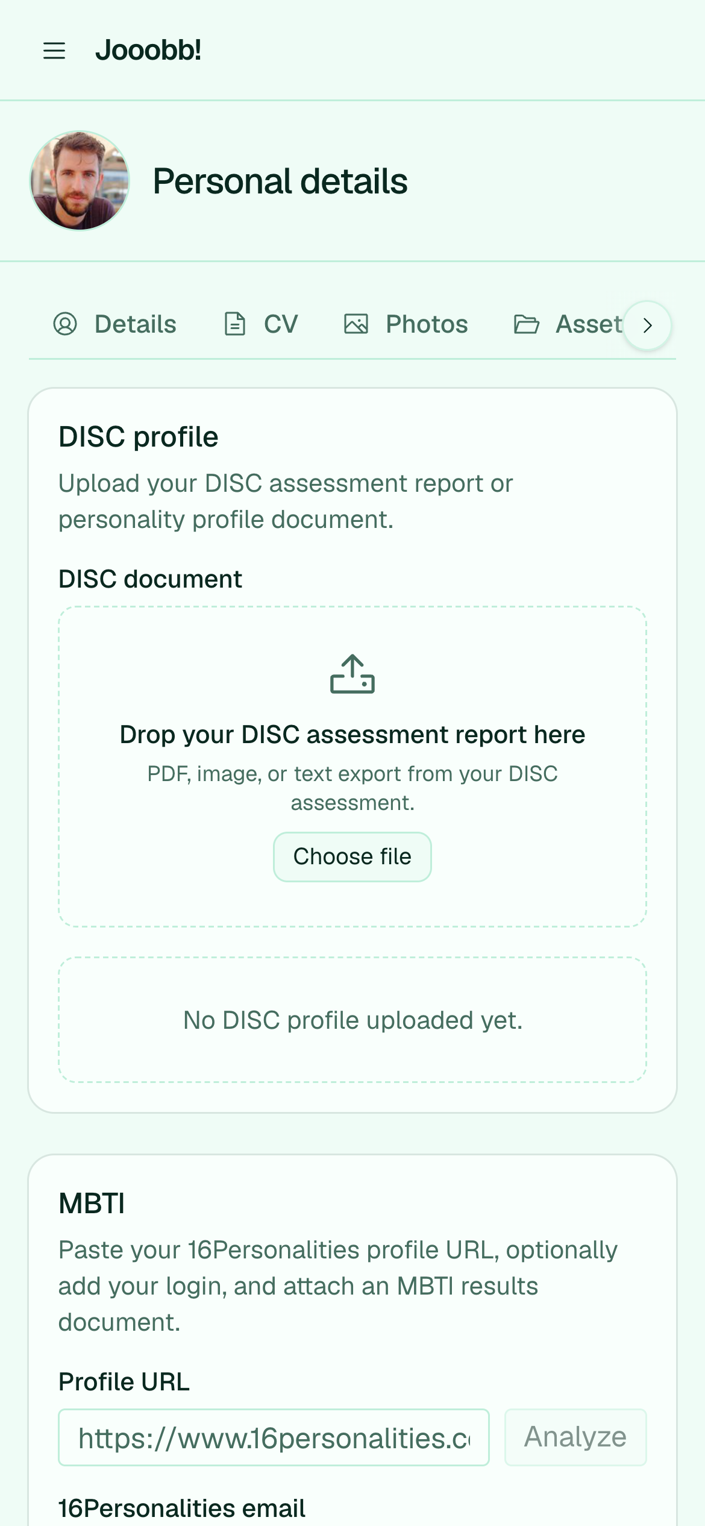This screenshot has width=705, height=1526.
Task: Click the Choose file button
Action: (352, 857)
